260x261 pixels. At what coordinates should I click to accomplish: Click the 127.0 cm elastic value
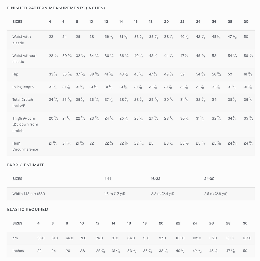click(x=247, y=238)
